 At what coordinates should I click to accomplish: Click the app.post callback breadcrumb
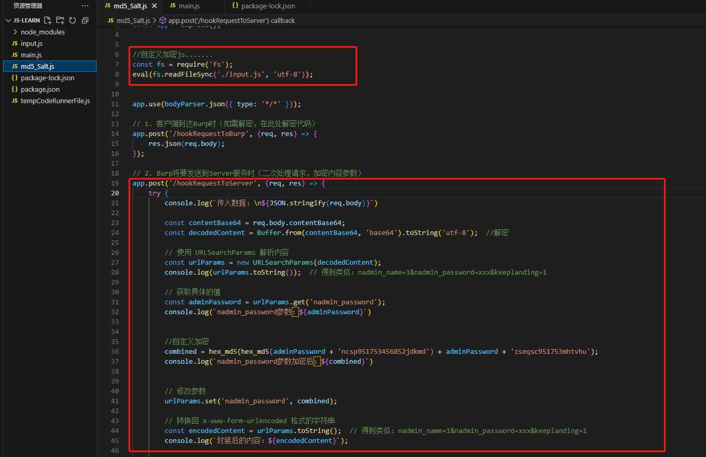click(231, 20)
